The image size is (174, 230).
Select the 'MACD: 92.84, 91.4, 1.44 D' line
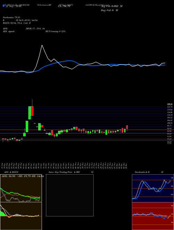[x=17, y=23]
